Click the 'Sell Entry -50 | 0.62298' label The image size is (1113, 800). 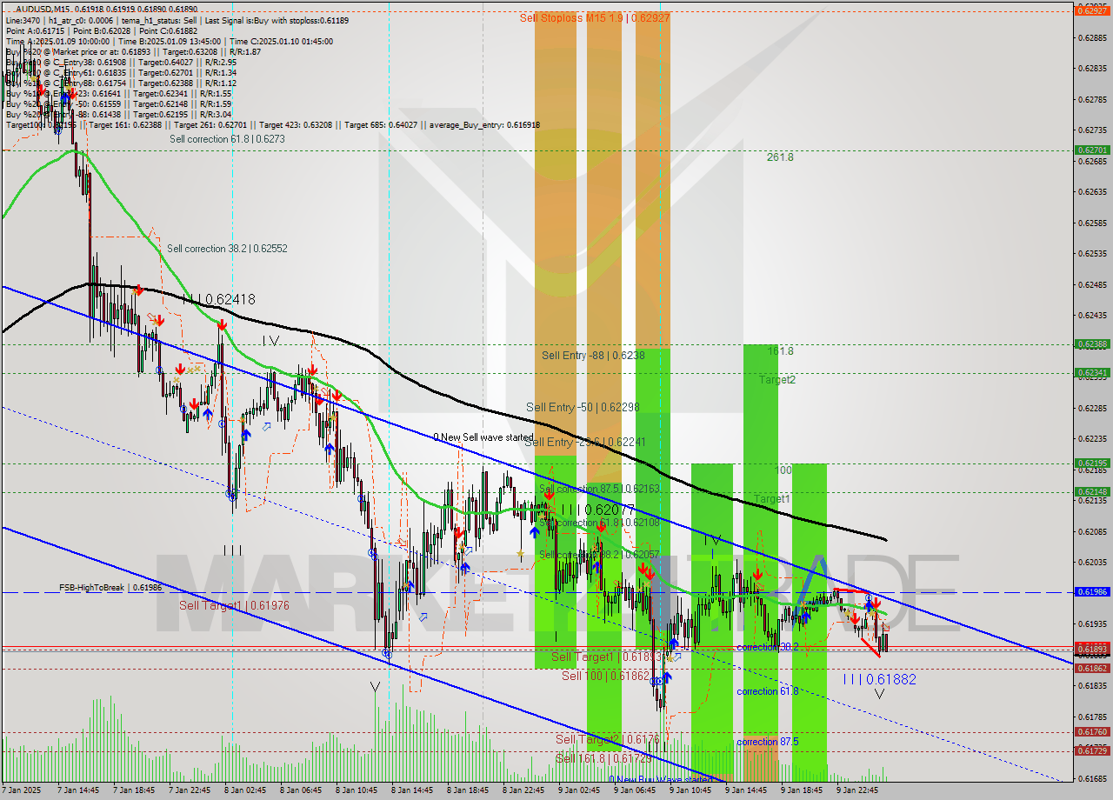583,408
